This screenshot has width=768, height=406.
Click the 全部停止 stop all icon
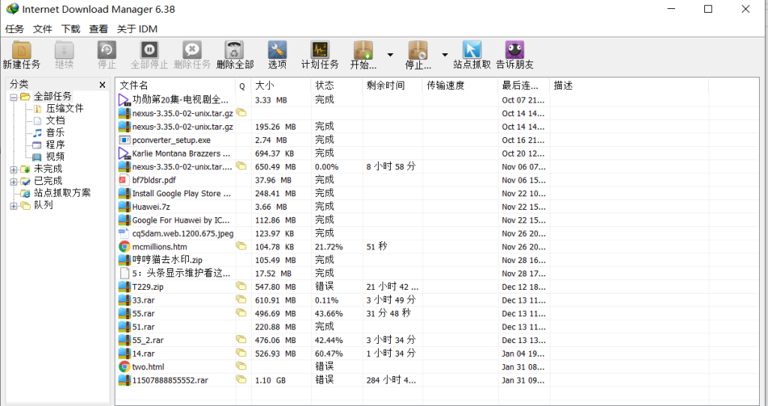(x=149, y=50)
